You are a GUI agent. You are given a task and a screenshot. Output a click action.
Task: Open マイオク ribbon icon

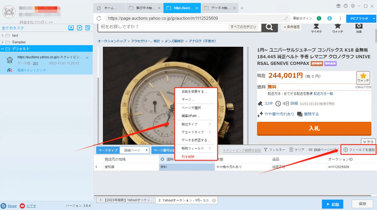coord(316,28)
